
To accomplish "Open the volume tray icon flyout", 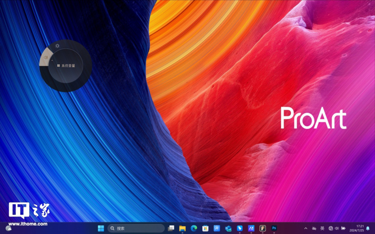I will 337,228.
